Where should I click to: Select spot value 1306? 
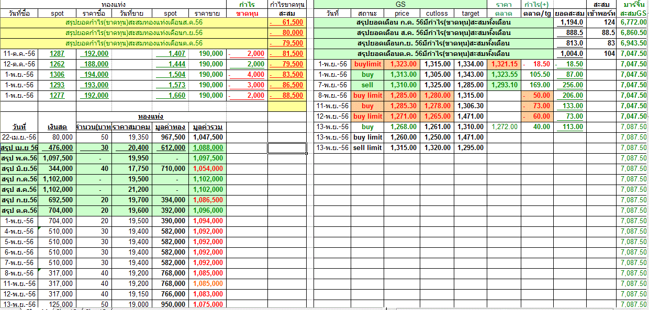click(58, 74)
